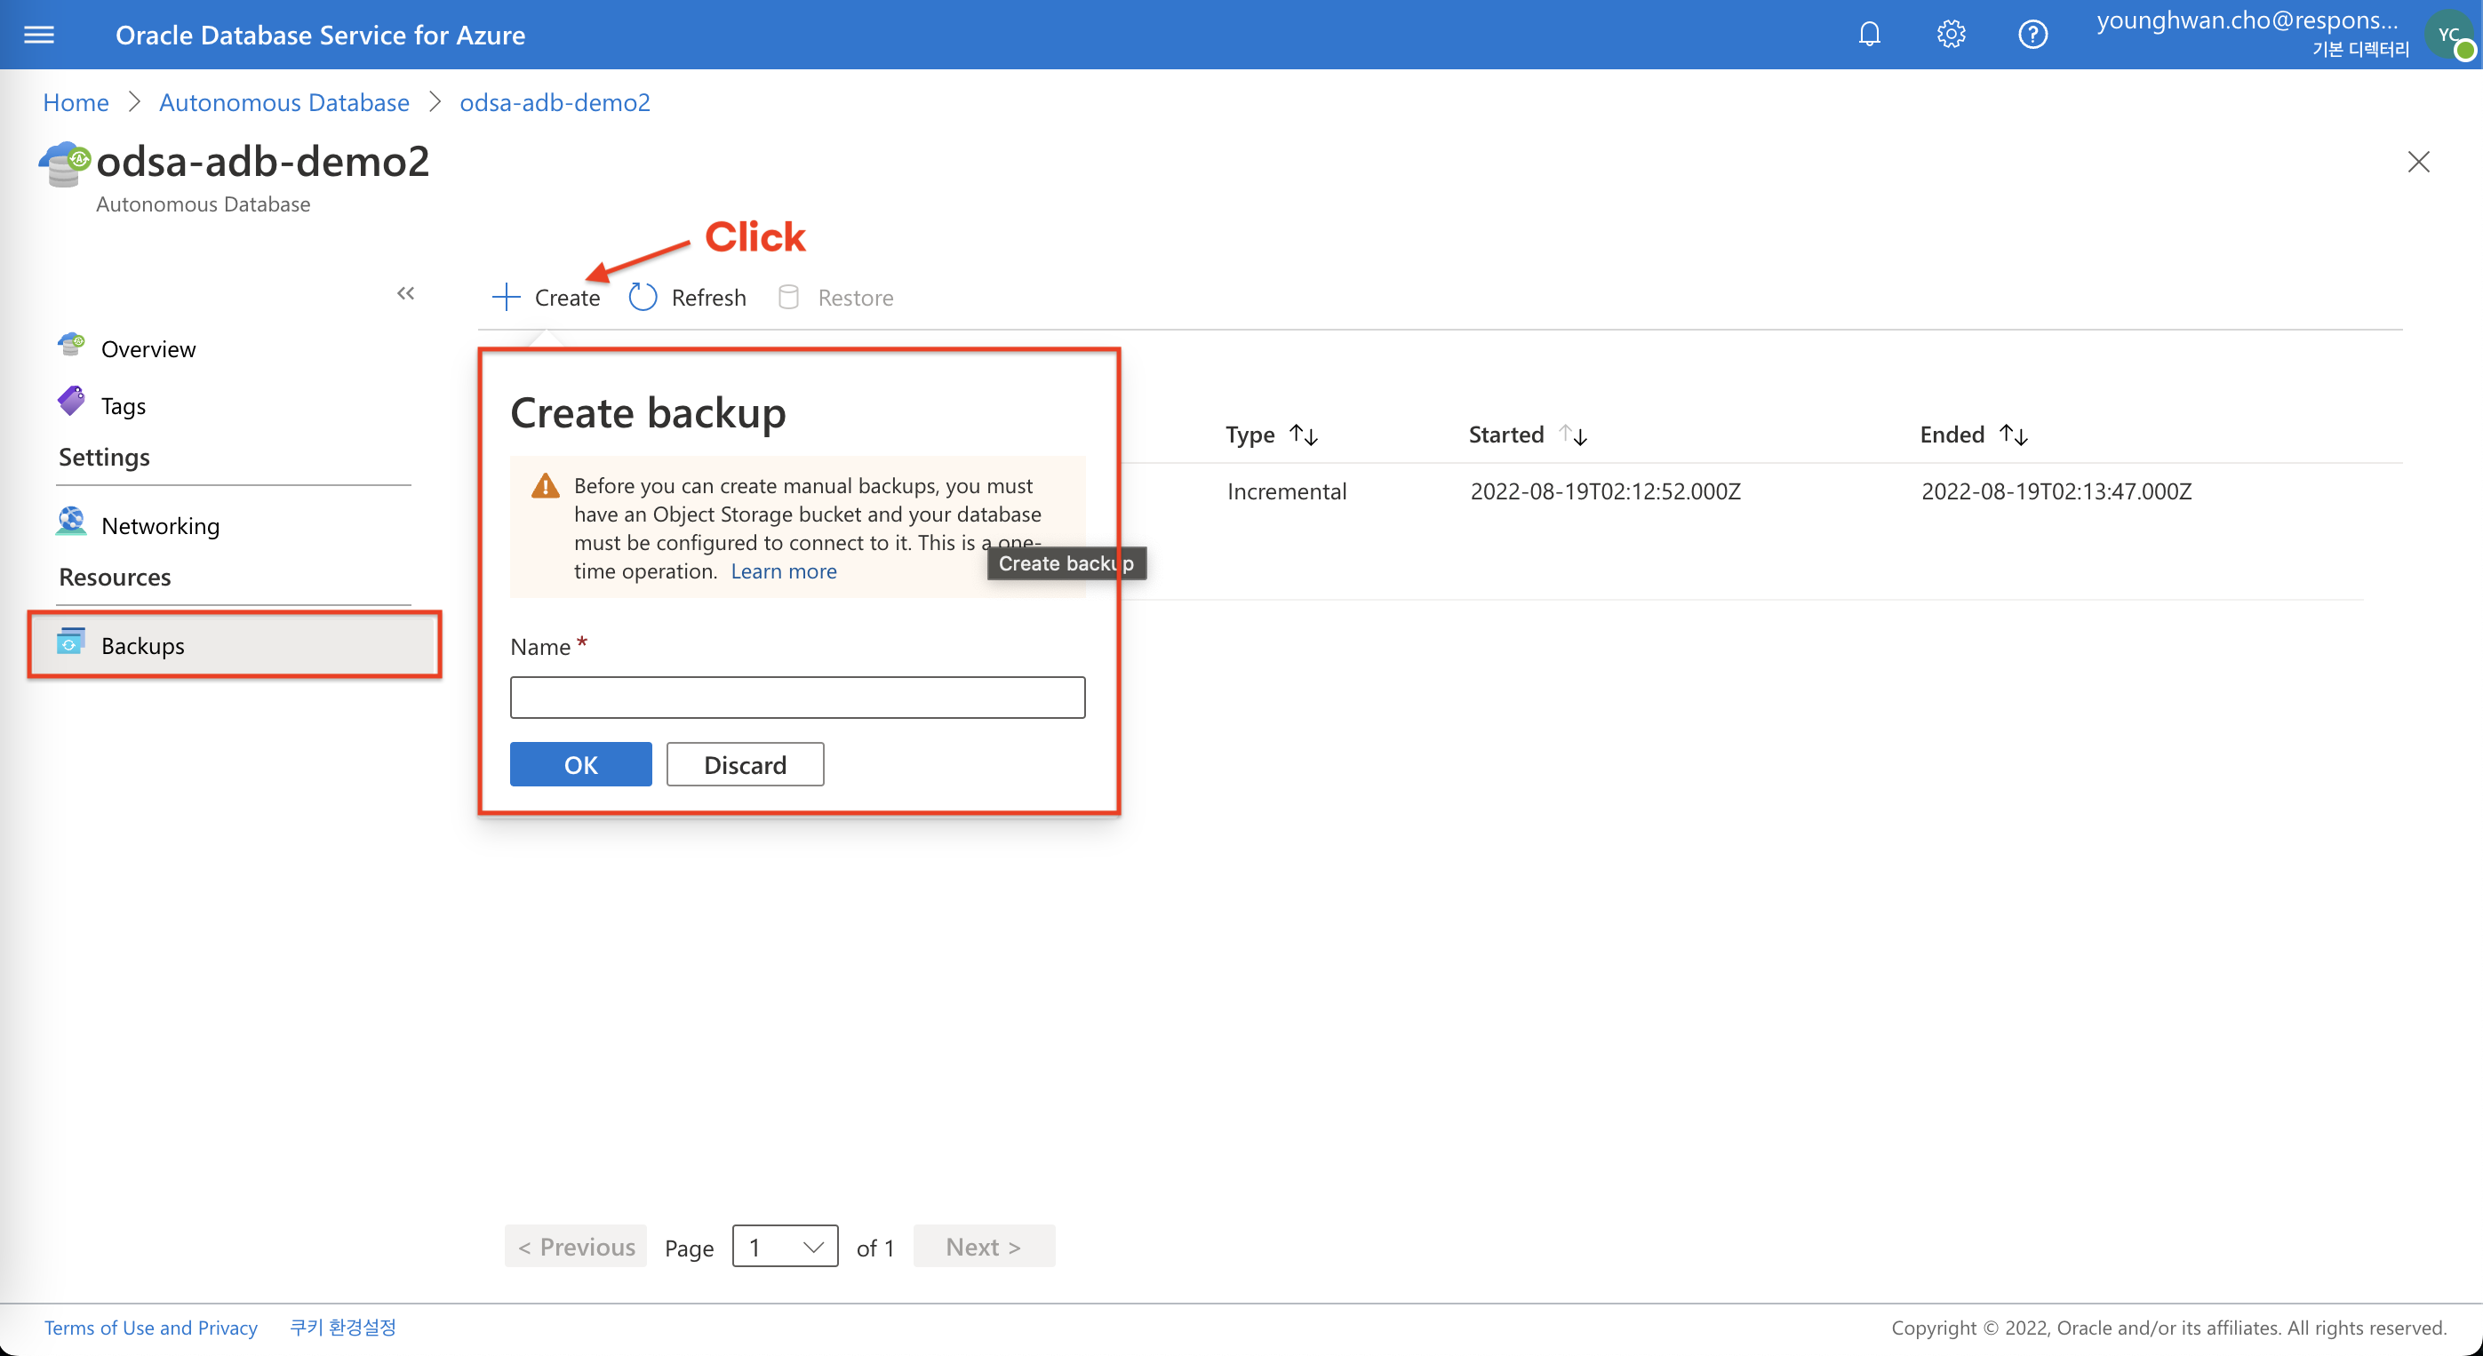Screen dimensions: 2483x1356
Task: Click the Next page button
Action: pyautogui.click(x=984, y=1246)
